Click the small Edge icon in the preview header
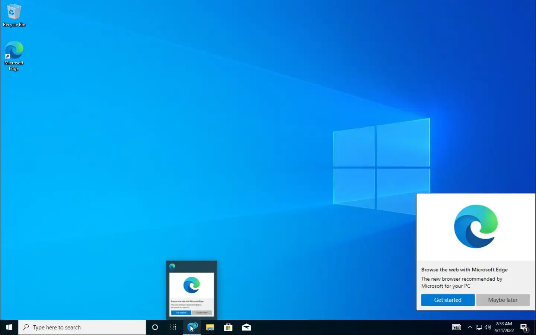536x335 pixels. tap(172, 267)
